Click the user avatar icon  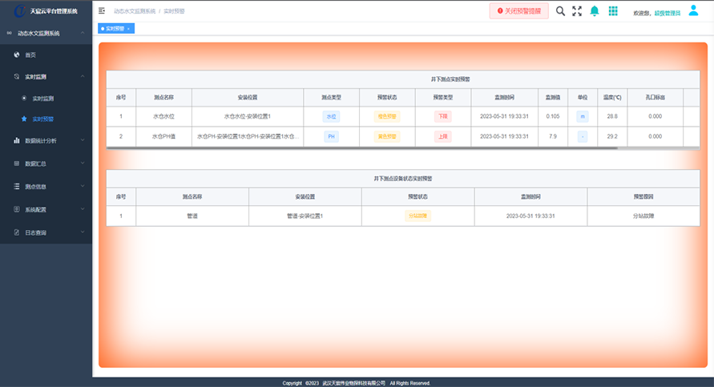coord(693,10)
